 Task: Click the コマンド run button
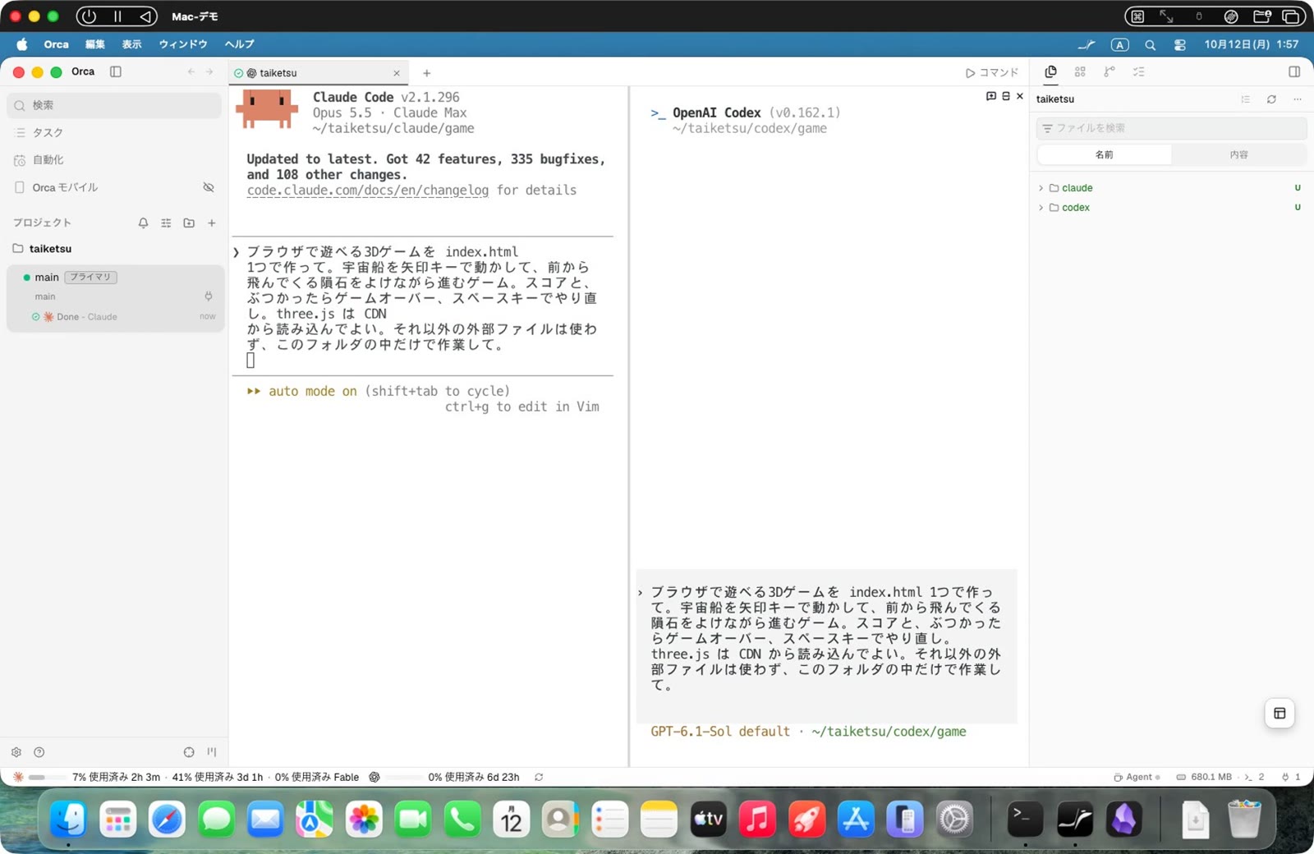(992, 73)
